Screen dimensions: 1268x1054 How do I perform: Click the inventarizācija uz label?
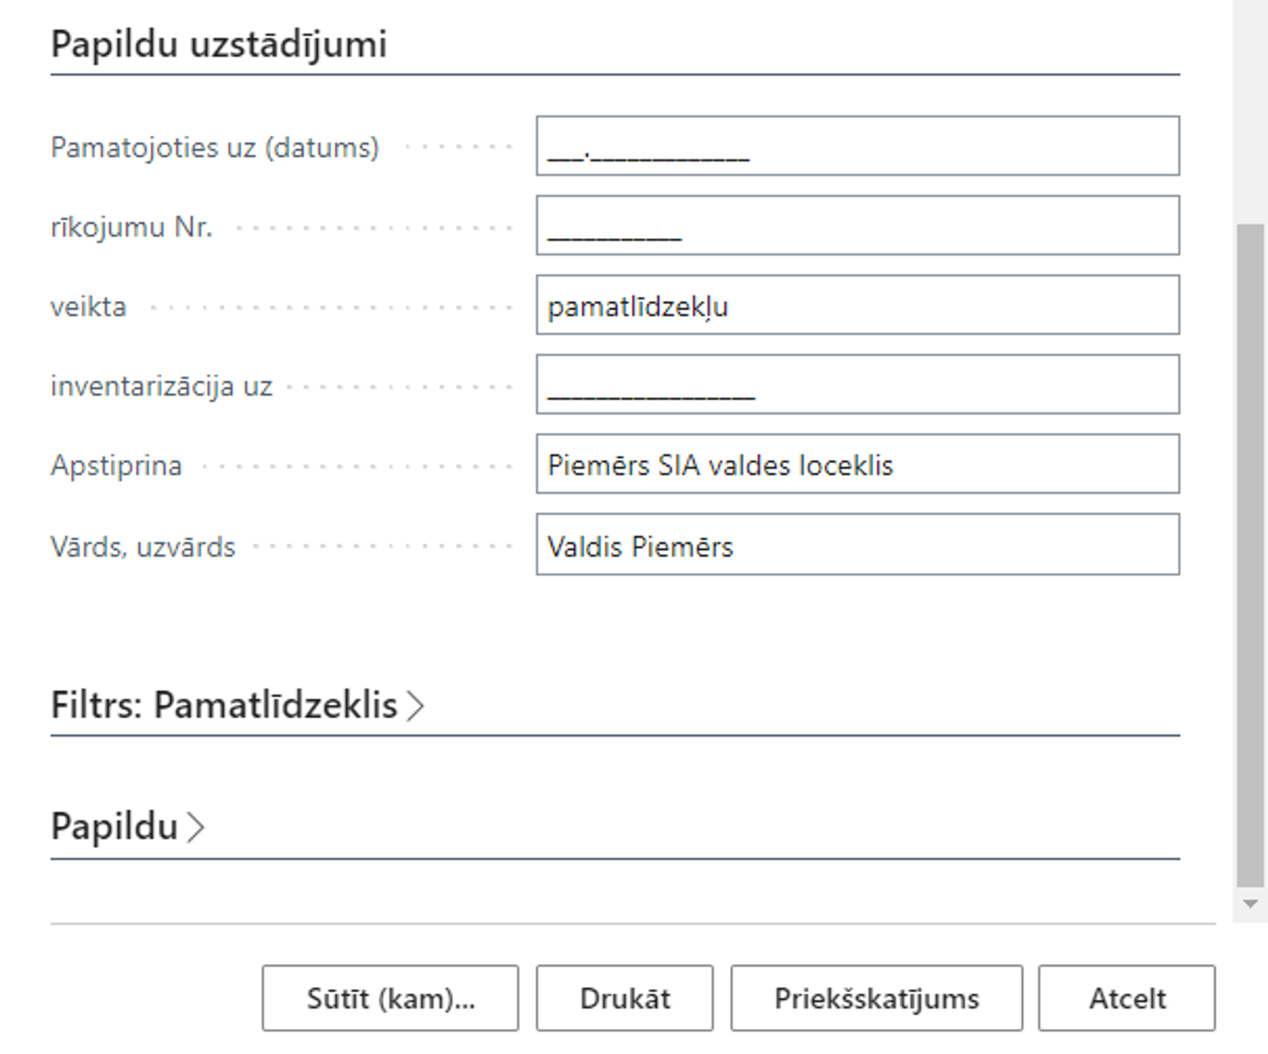(162, 386)
